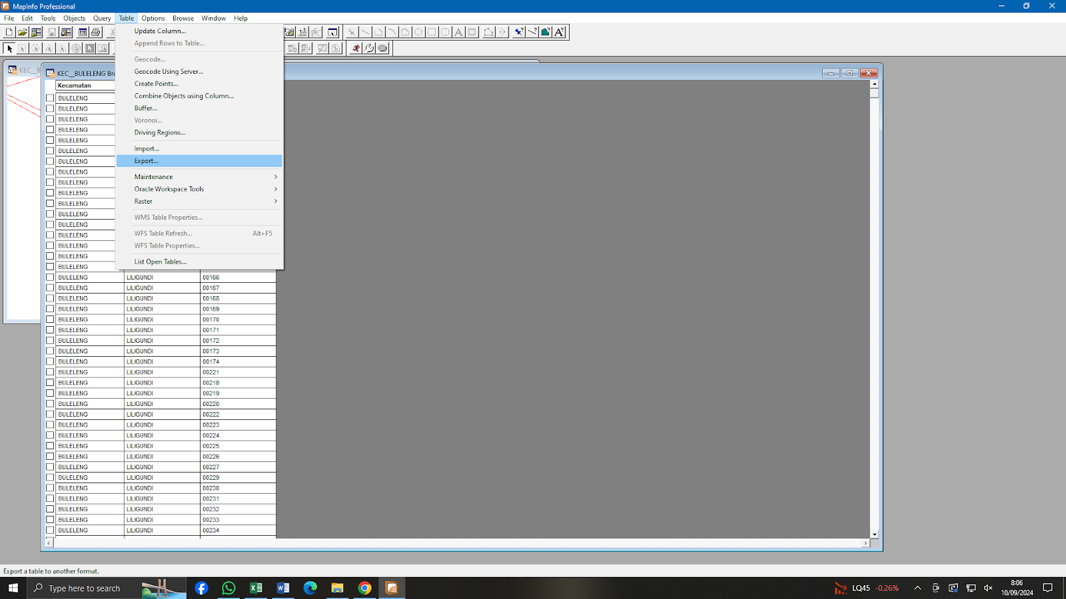Expand the Maintenance submenu
The image size is (1066, 599).
(199, 176)
